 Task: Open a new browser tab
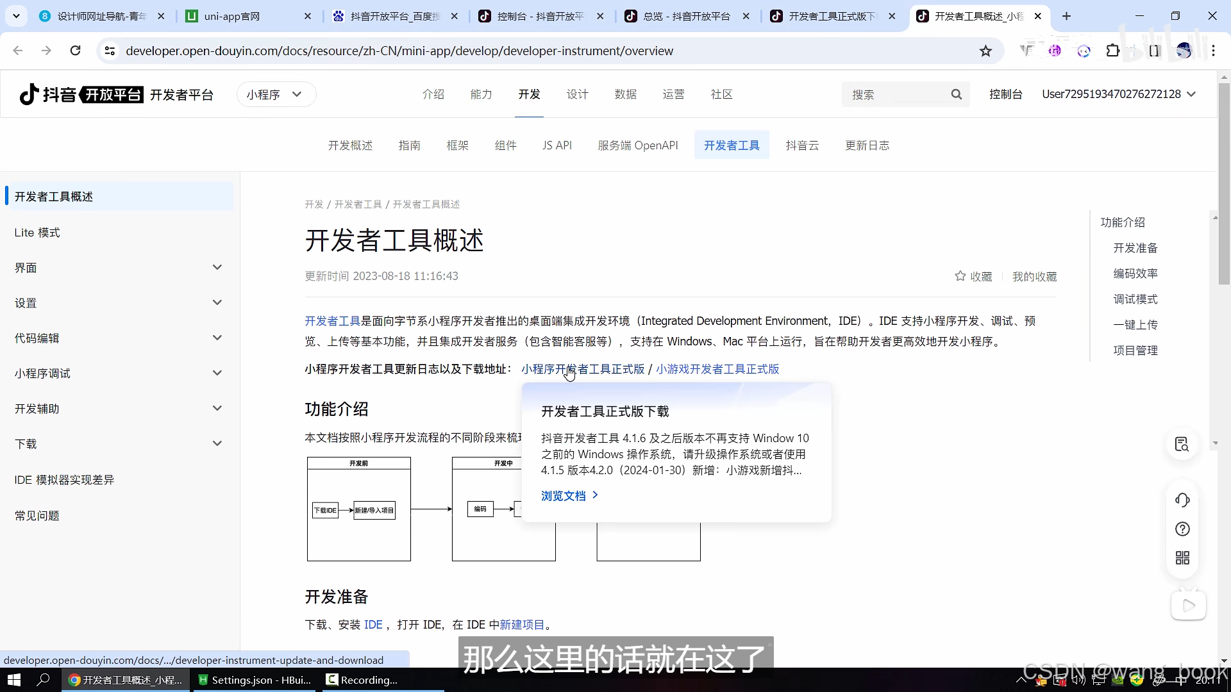tap(1066, 16)
